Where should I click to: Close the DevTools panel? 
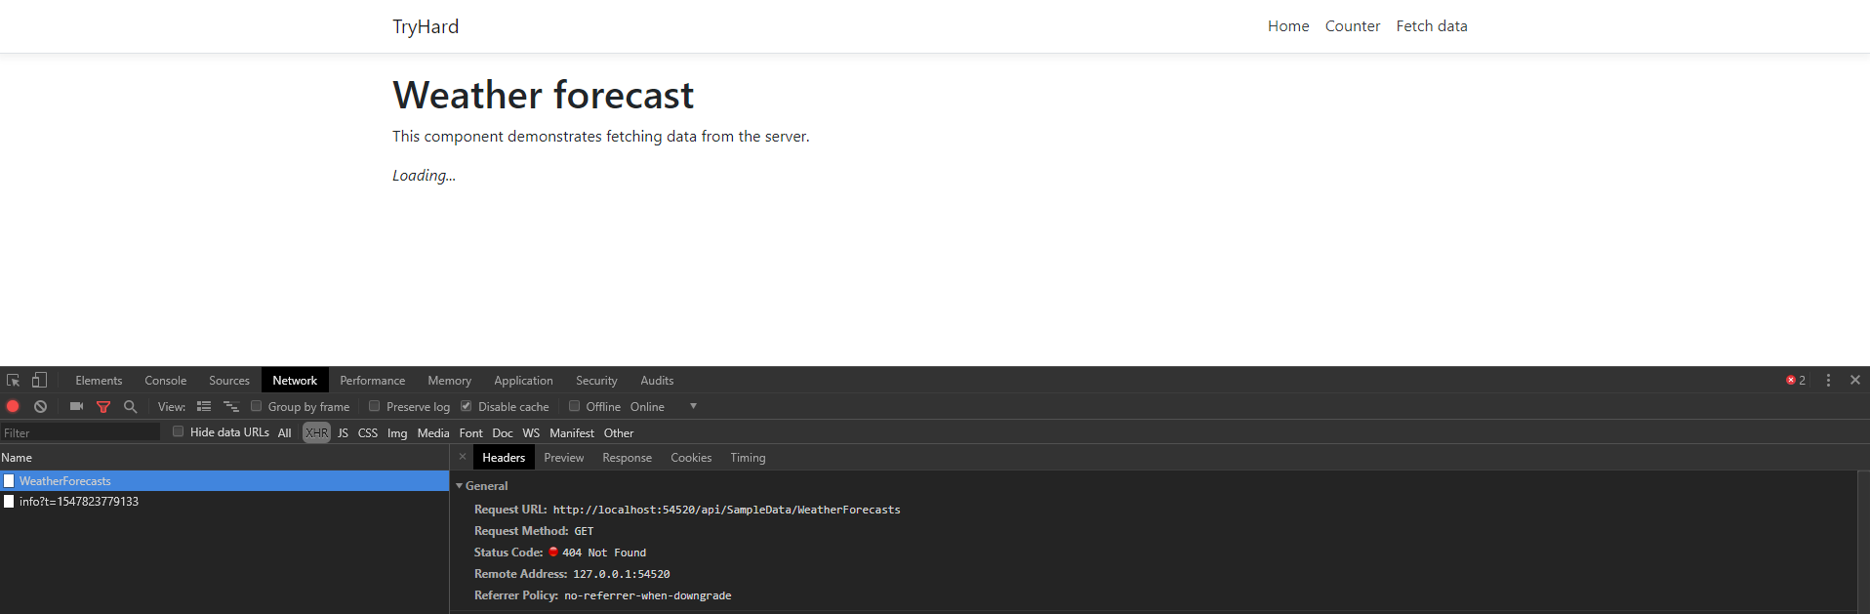pos(1855,381)
